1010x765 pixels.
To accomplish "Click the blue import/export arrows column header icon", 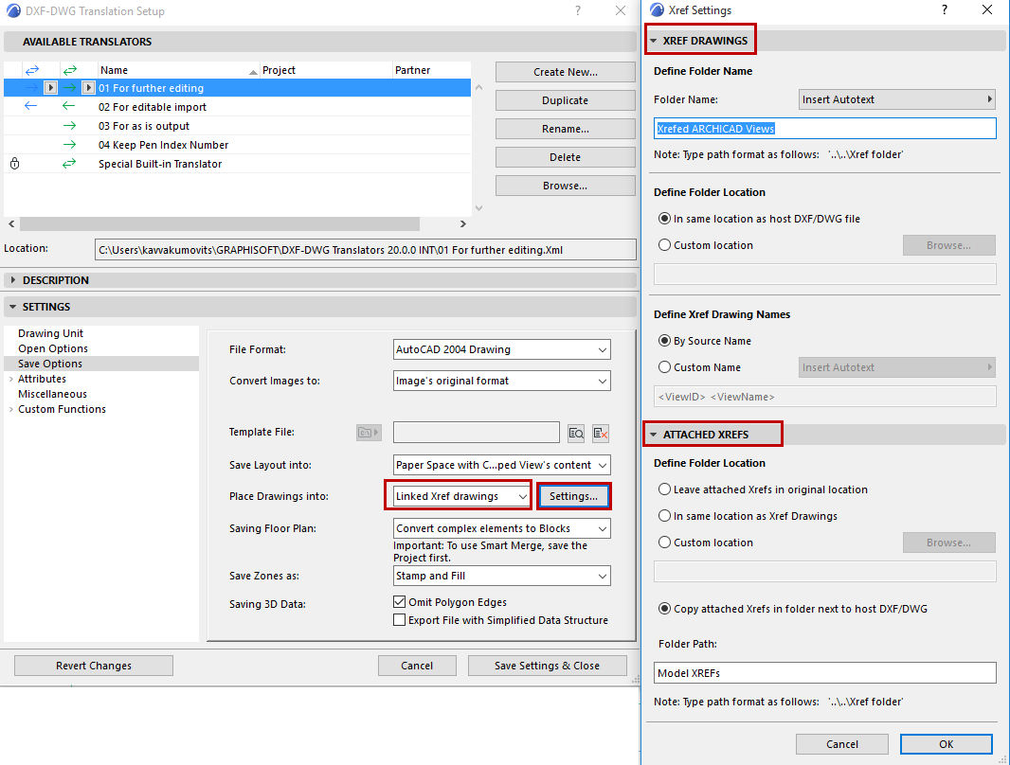I will [x=31, y=70].
